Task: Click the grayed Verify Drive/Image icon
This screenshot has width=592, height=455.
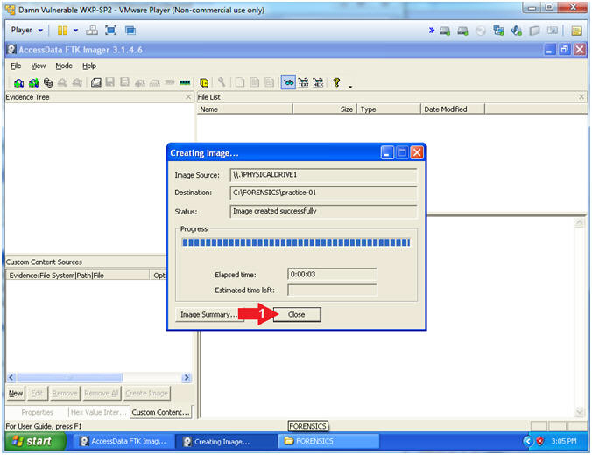Action: click(170, 82)
